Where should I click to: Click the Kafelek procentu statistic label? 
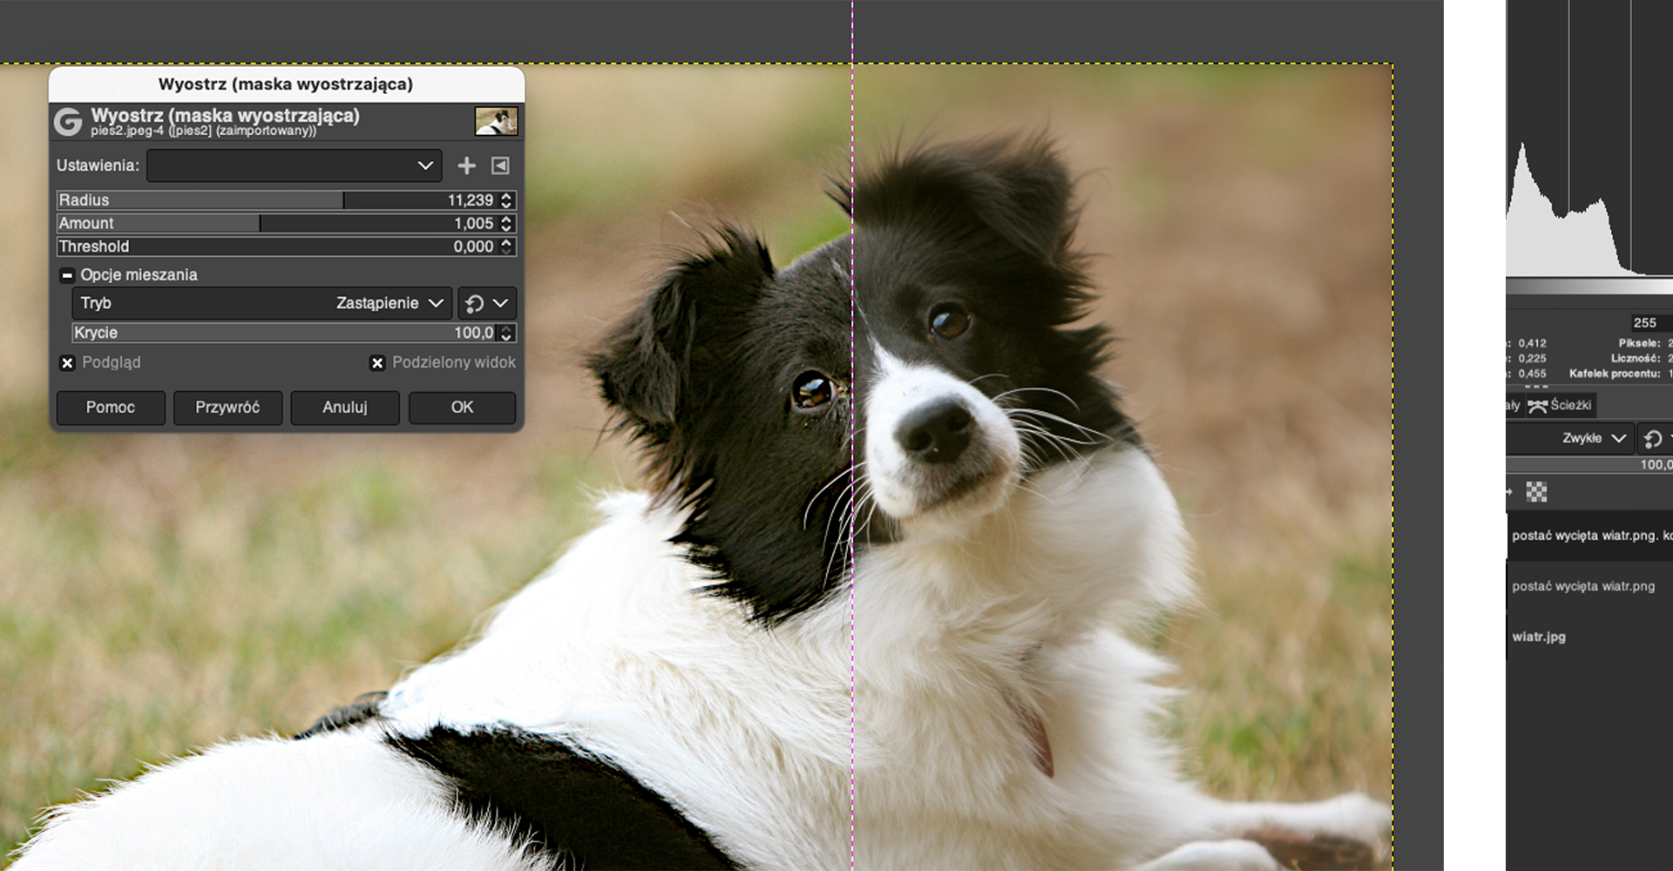(x=1615, y=374)
